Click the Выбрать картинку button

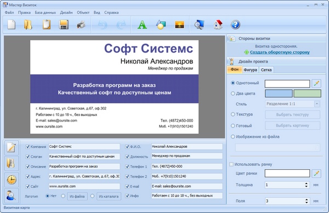[292, 125]
